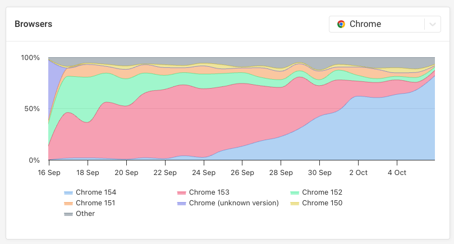Toggle Chrome 154 legend entry
Screen dimensions: 454x244
(x=90, y=192)
